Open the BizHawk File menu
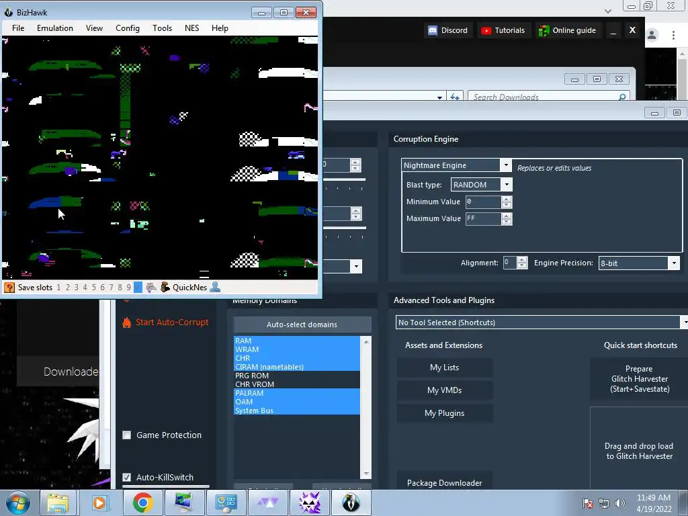This screenshot has height=516, width=688. pos(18,28)
